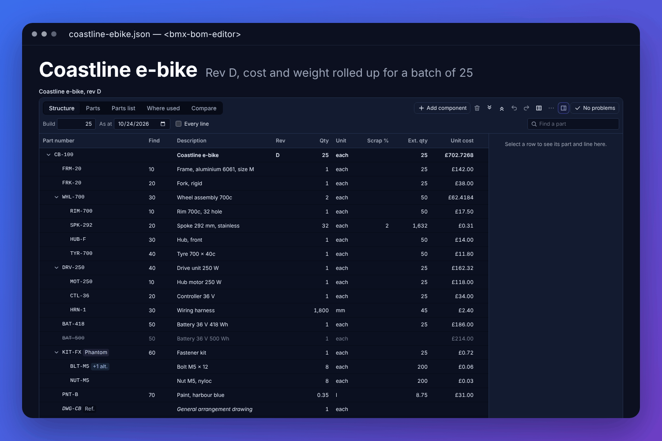Image resolution: width=662 pixels, height=441 pixels.
Task: Open the Parts list tab
Action: 124,108
